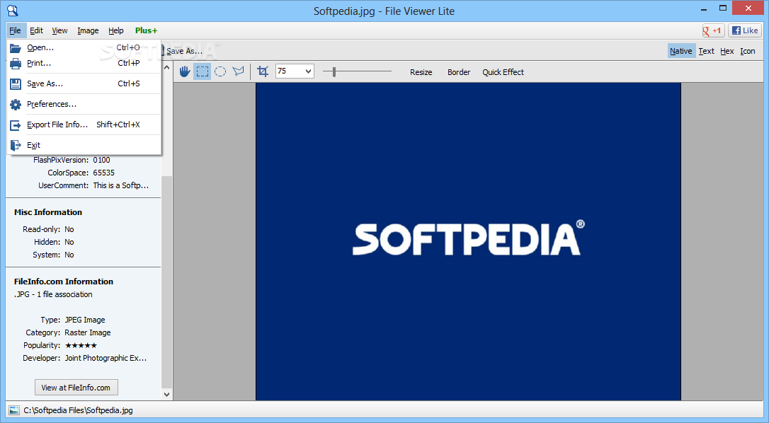Click the Type value JPEG Image
Screen dimensions: 769x423
coord(85,320)
